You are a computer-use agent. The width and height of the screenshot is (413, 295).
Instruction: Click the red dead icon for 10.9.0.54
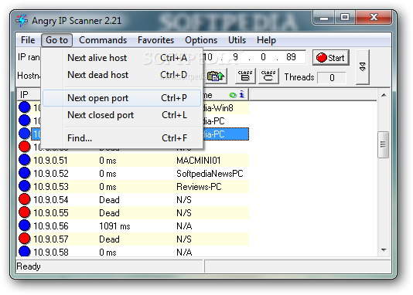[25, 199]
